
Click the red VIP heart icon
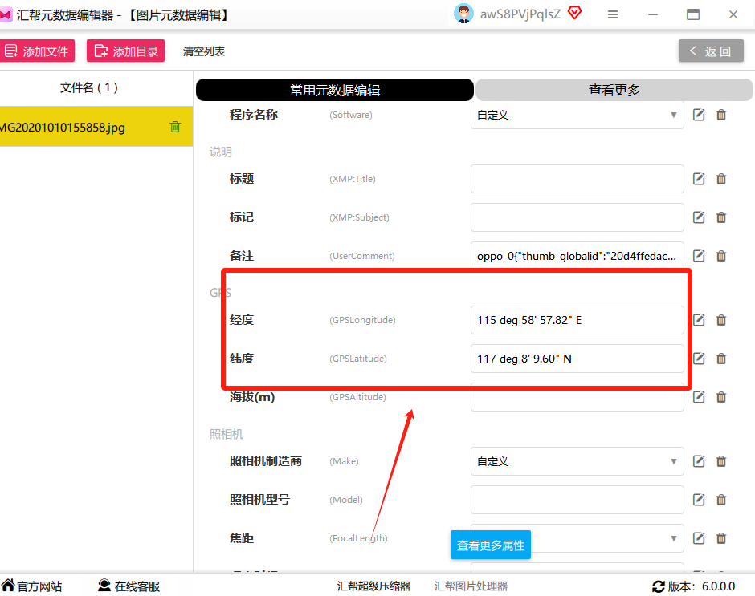coord(574,13)
